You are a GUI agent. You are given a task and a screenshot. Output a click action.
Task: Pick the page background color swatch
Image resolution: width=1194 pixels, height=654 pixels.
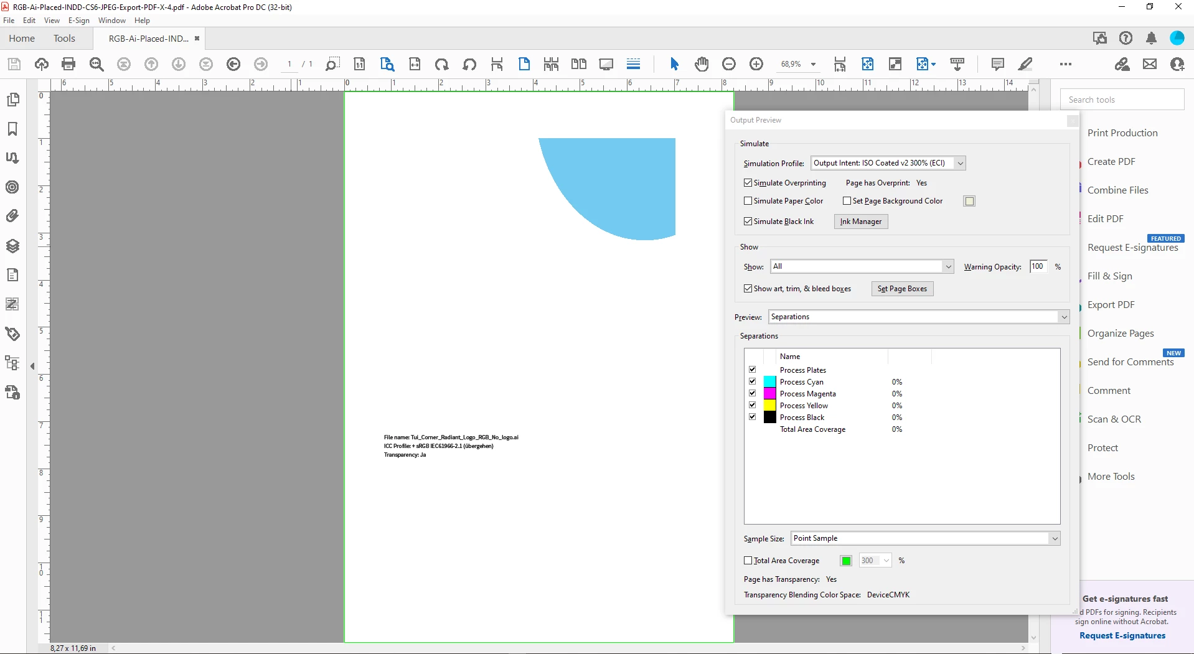pos(969,201)
